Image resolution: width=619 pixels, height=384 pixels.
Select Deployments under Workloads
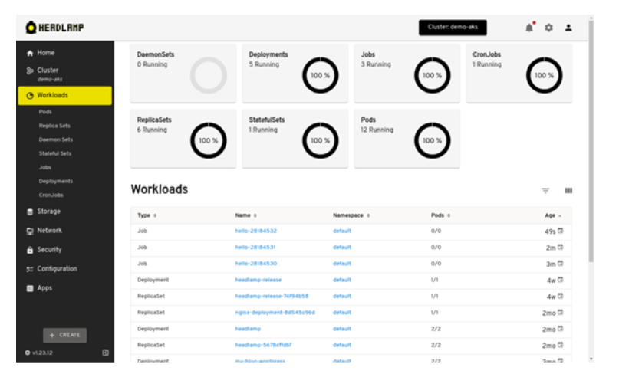[56, 181]
